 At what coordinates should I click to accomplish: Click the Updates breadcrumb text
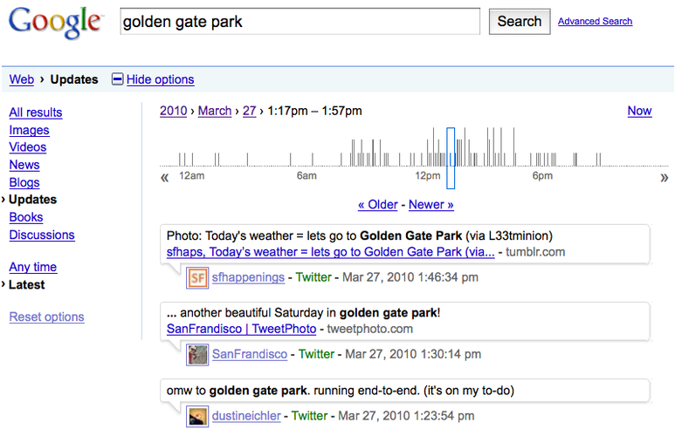(74, 79)
